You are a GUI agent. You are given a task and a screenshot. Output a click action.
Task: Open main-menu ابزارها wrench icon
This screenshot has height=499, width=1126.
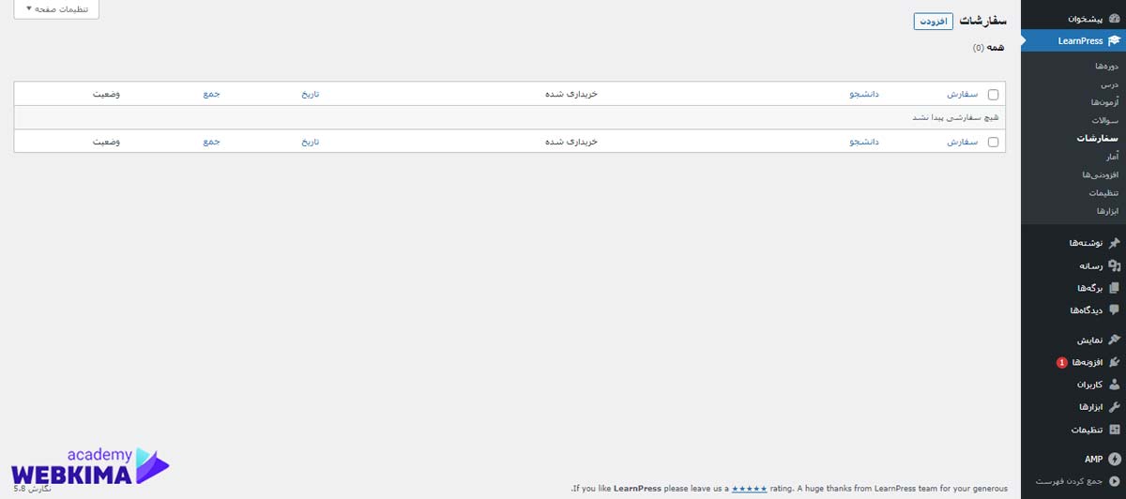click(x=1114, y=407)
